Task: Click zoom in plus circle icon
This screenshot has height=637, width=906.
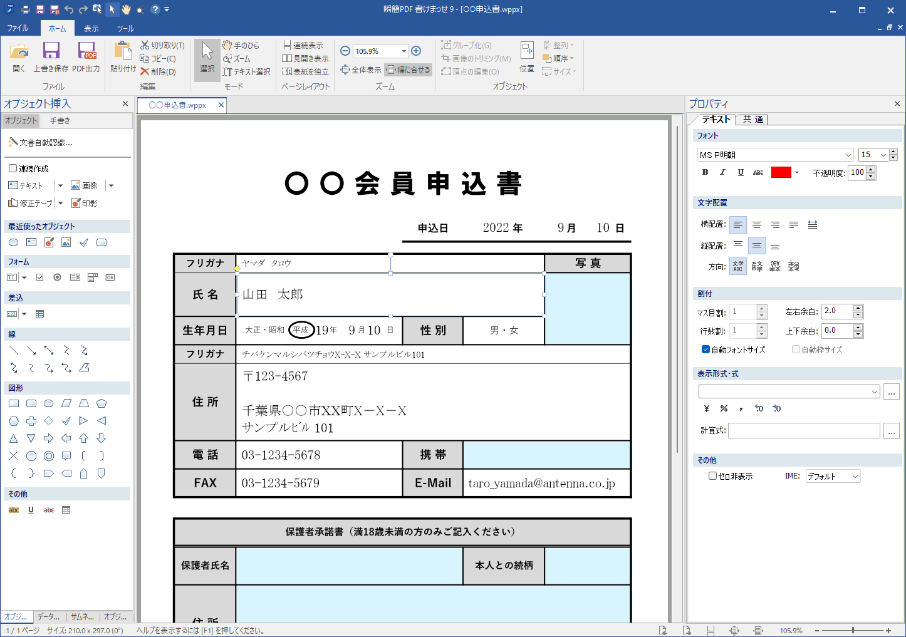Action: pos(416,51)
